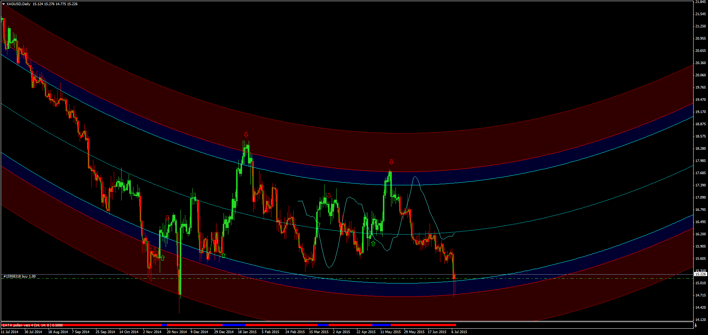Click the current price tag 15.226

(x=701, y=274)
